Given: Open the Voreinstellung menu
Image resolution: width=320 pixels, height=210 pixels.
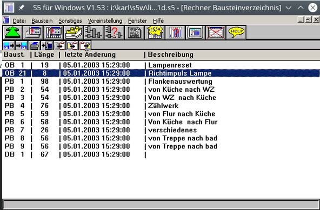Looking at the screenshot, I should click(105, 21).
